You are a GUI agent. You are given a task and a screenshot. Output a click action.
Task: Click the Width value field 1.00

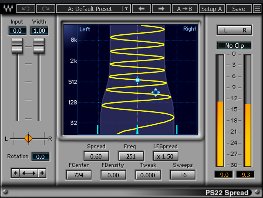40,30
